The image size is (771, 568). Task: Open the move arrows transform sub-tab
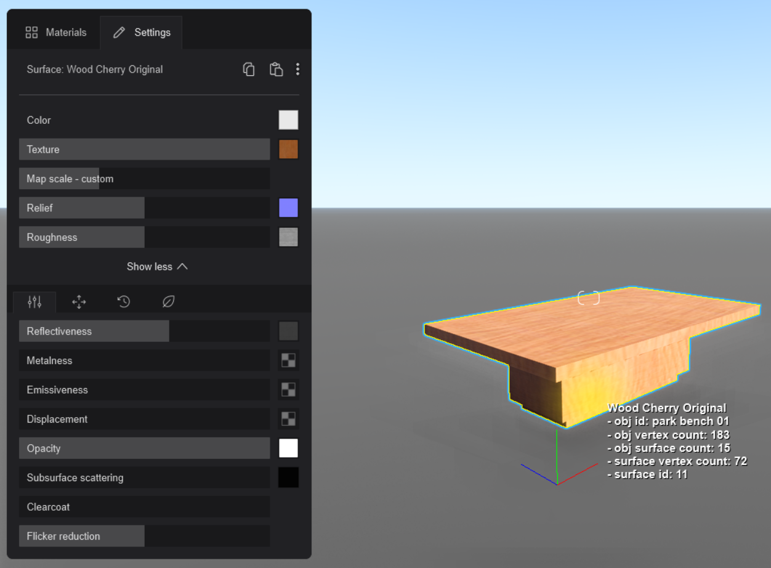[x=79, y=302]
